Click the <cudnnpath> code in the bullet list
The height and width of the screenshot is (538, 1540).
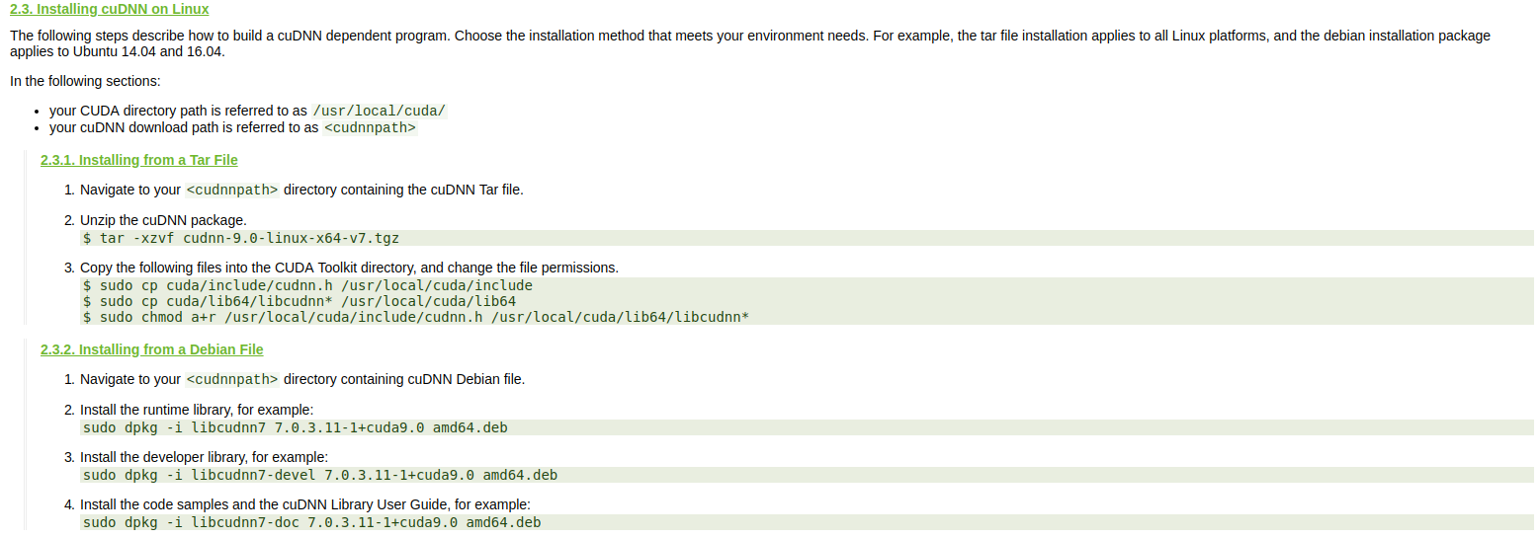(x=370, y=127)
